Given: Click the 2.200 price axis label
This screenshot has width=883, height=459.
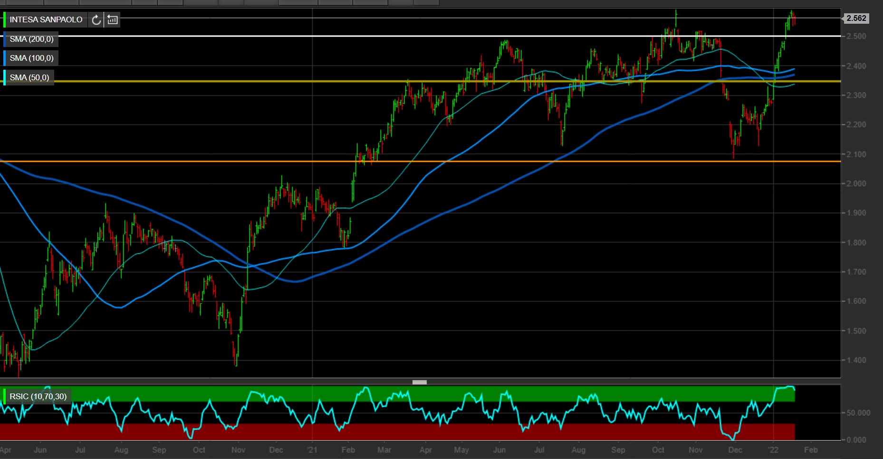Looking at the screenshot, I should (856, 125).
